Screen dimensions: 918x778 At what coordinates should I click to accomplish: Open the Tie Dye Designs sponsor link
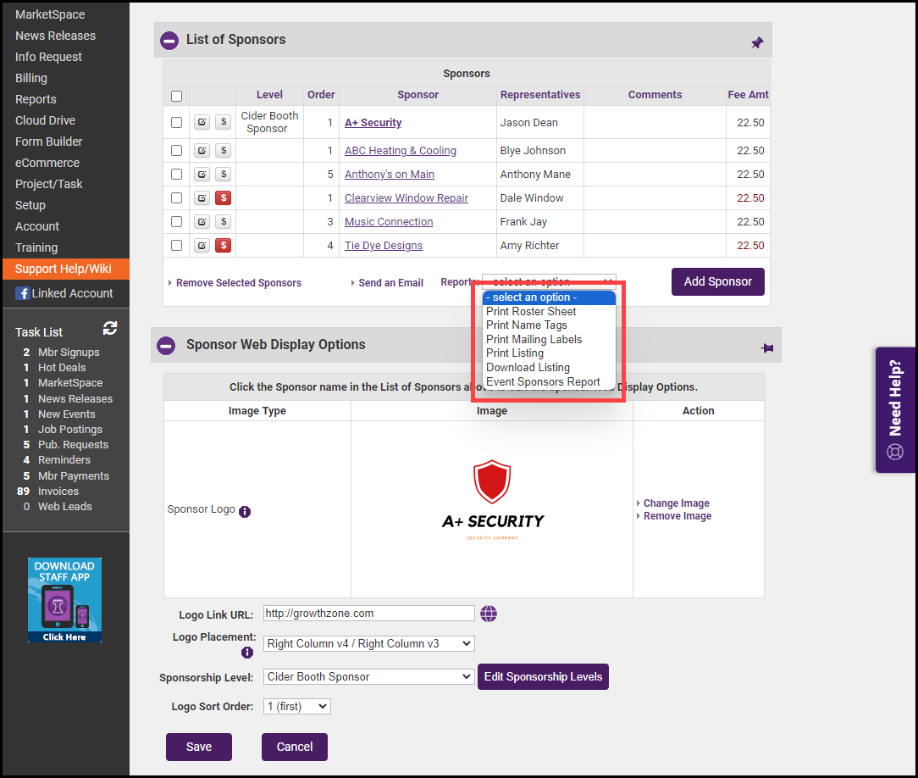(384, 246)
